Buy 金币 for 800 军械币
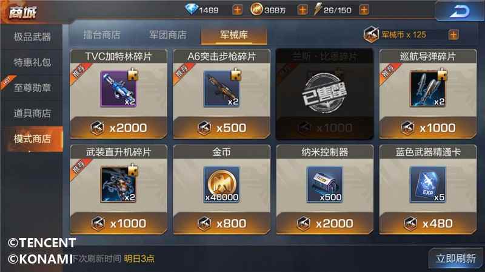The width and height of the screenshot is (485, 272). click(x=221, y=223)
